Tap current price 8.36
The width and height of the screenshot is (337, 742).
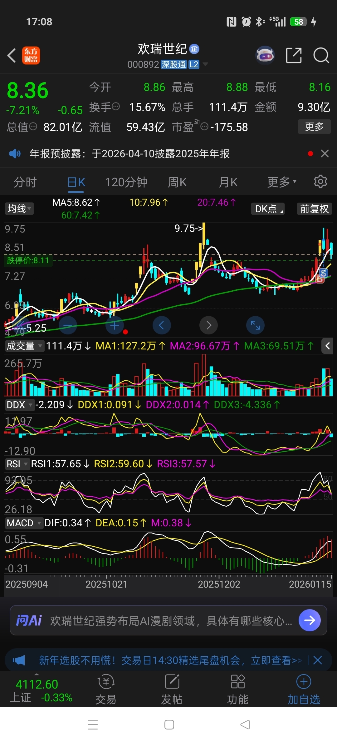(x=27, y=91)
